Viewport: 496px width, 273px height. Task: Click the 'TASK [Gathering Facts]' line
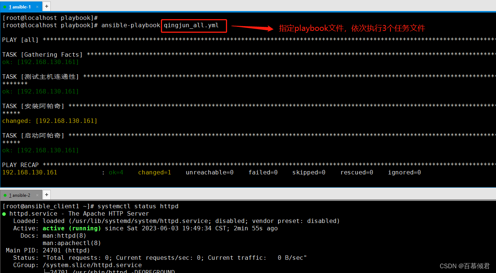click(249, 54)
